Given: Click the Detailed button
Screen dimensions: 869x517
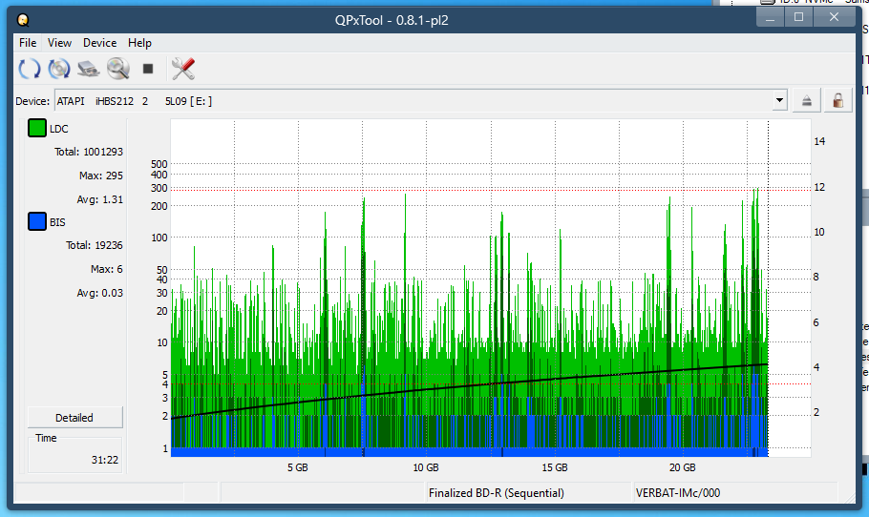Looking at the screenshot, I should 74,418.
